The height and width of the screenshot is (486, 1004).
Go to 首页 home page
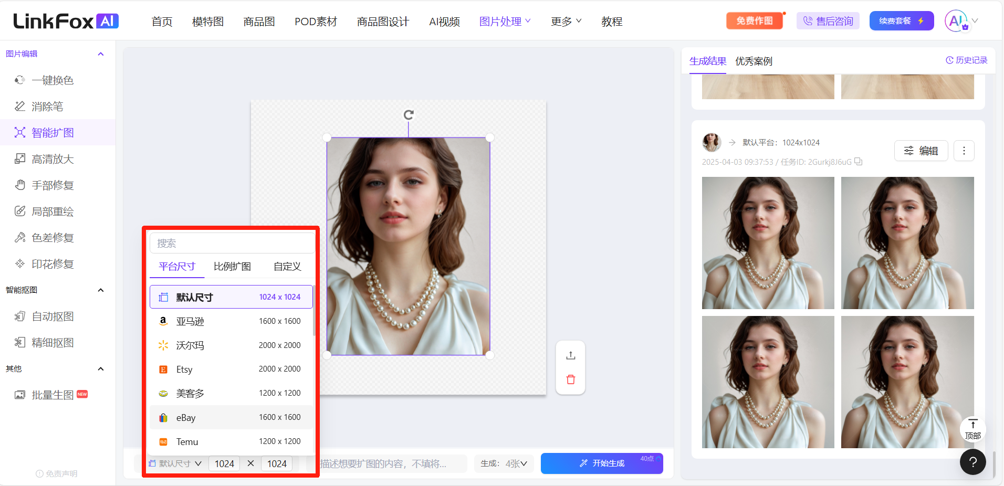[162, 22]
